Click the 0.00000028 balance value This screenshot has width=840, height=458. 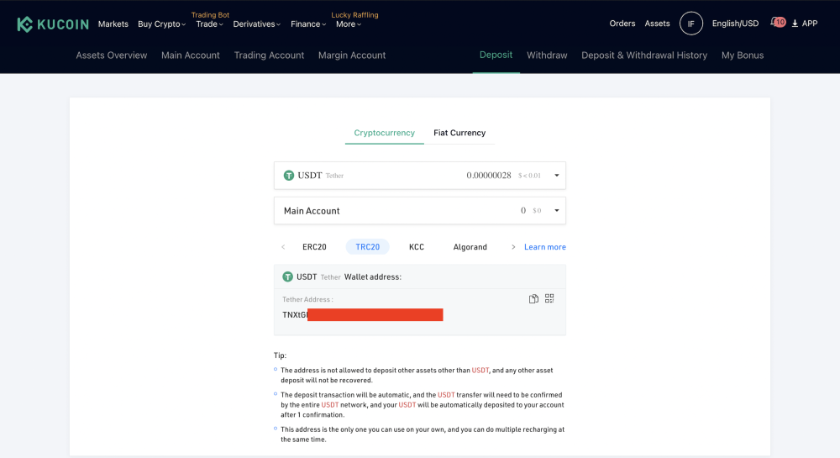click(489, 175)
